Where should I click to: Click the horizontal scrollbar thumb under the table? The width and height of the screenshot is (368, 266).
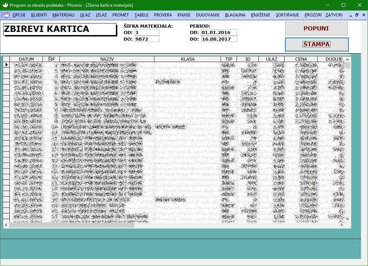[x=72, y=225]
